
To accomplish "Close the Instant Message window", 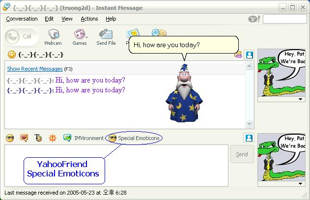I will 303,7.
